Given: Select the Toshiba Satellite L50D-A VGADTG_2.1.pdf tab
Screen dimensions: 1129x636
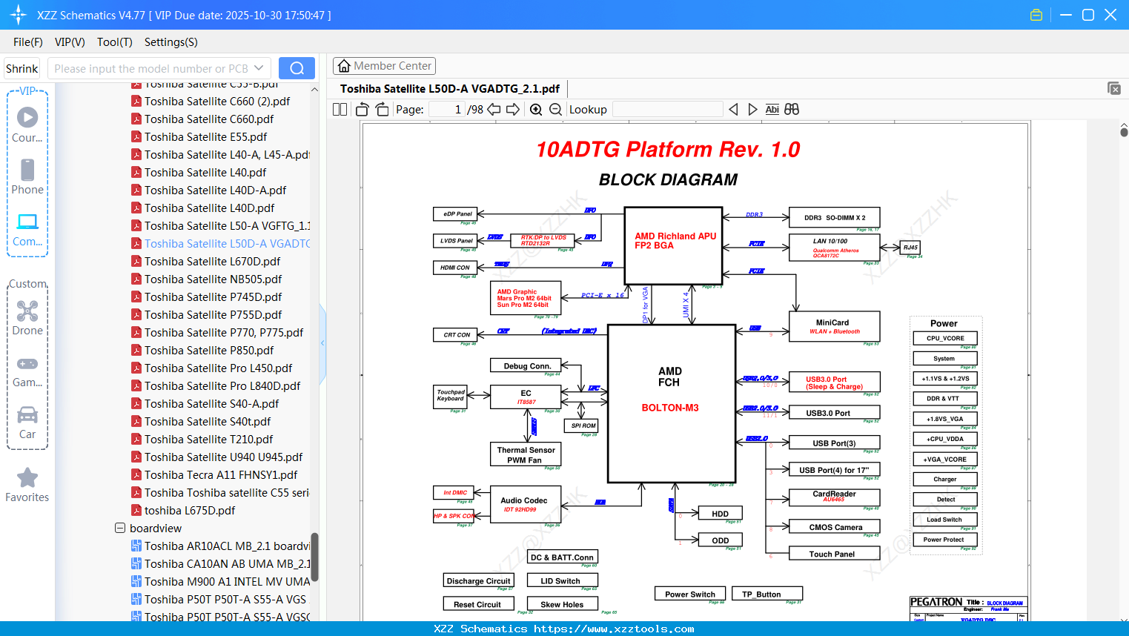Looking at the screenshot, I should 450,88.
